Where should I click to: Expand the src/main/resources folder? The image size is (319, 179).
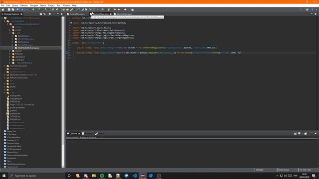(4, 66)
